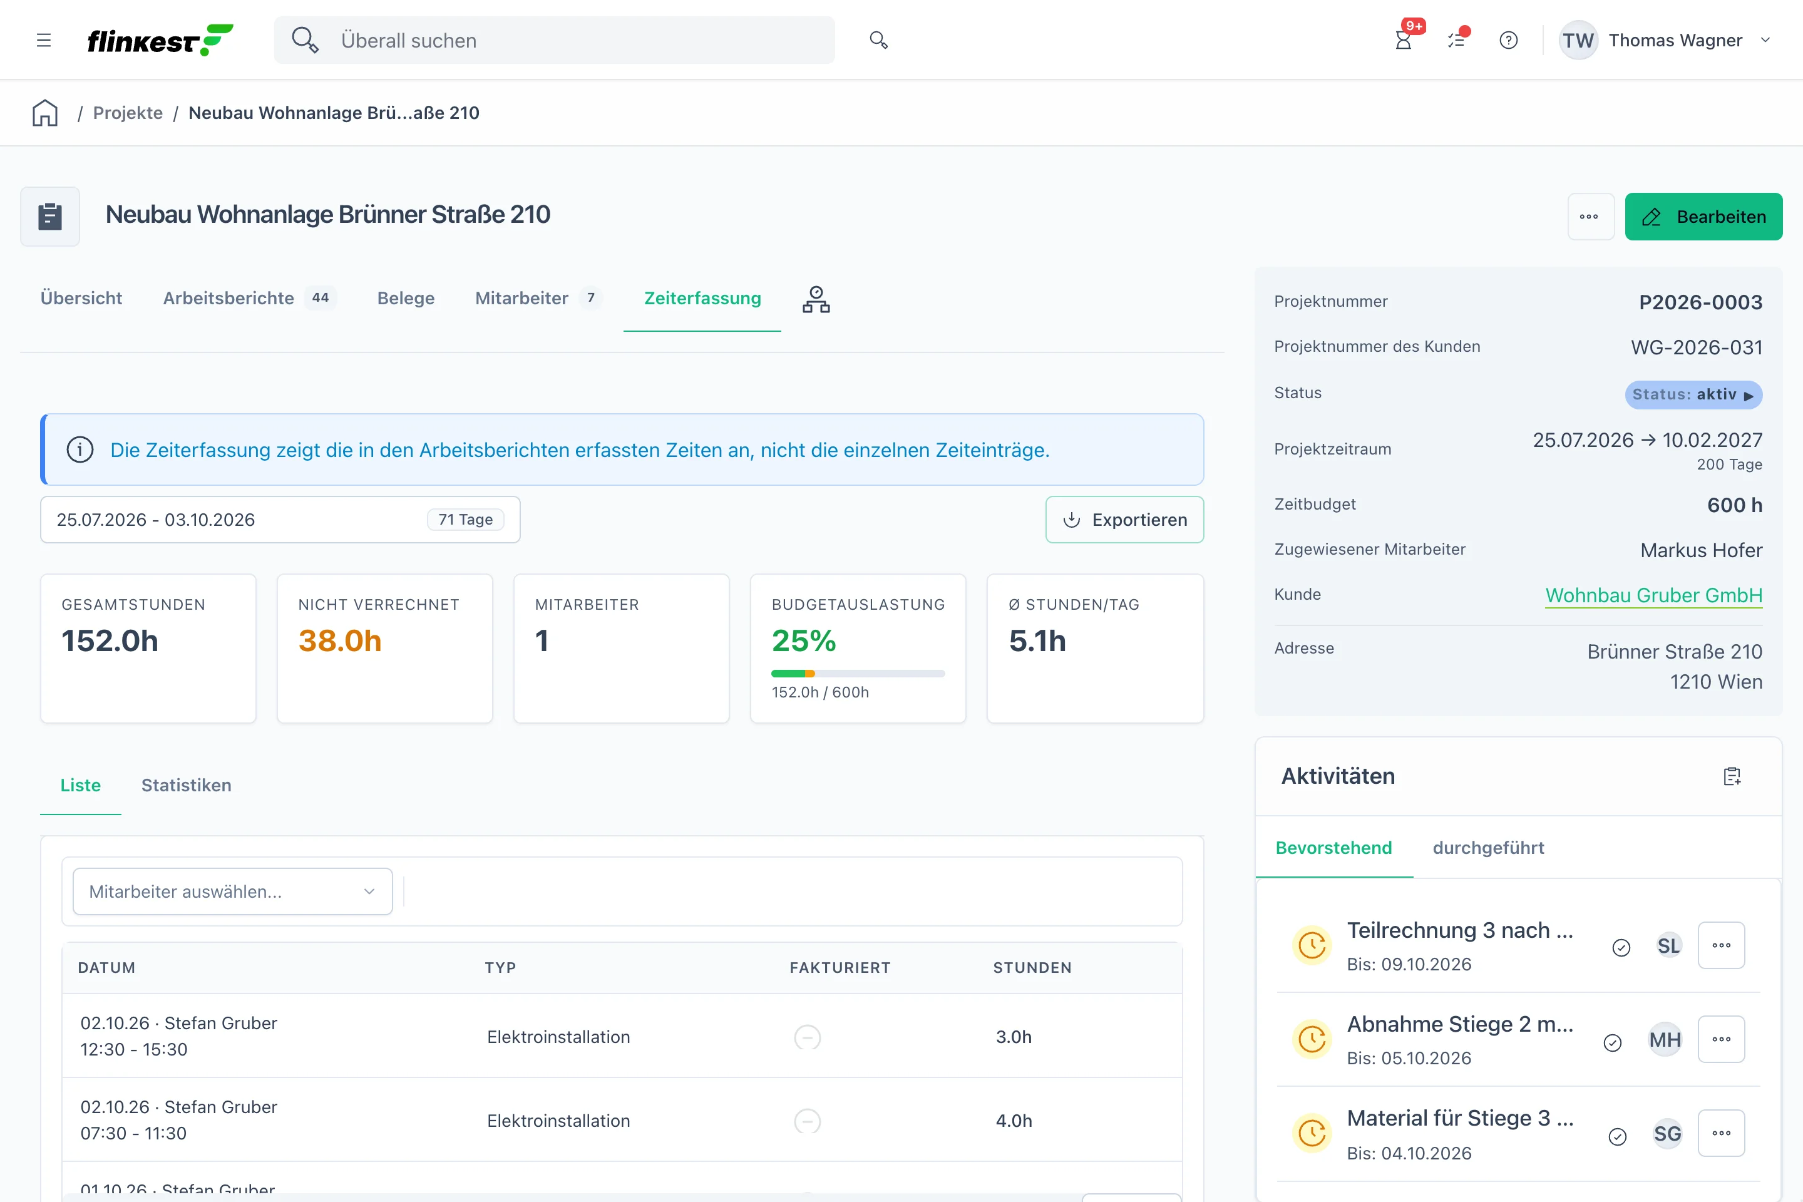Click clock icon of Abnahme Stiege 2 activity

(1312, 1039)
